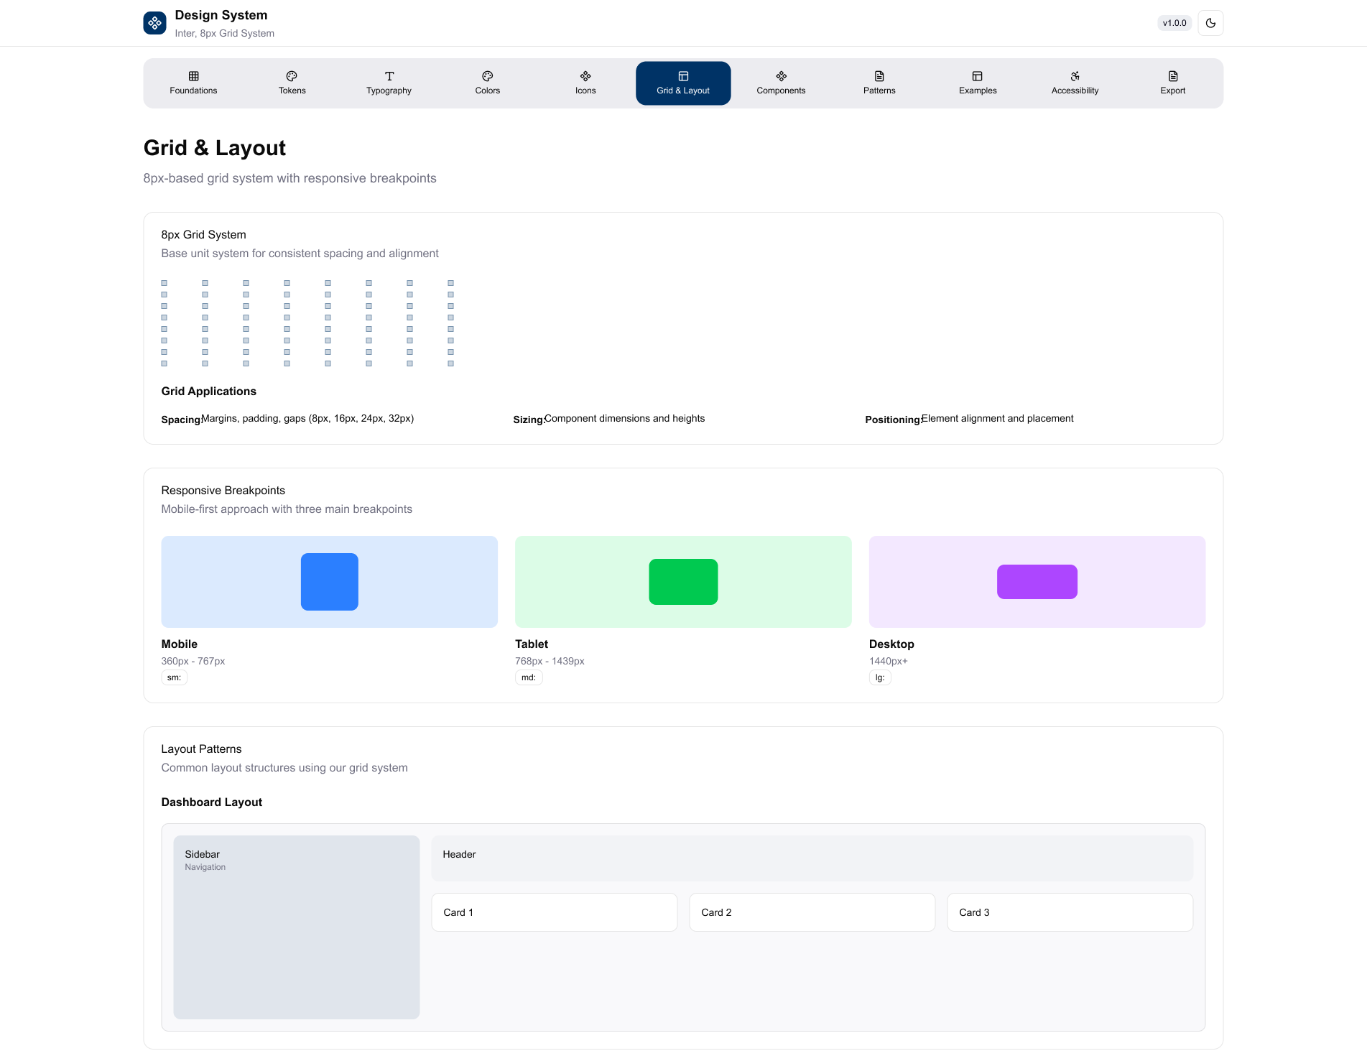Click the 'Positioning:' label text
The height and width of the screenshot is (1061, 1367).
click(x=894, y=420)
